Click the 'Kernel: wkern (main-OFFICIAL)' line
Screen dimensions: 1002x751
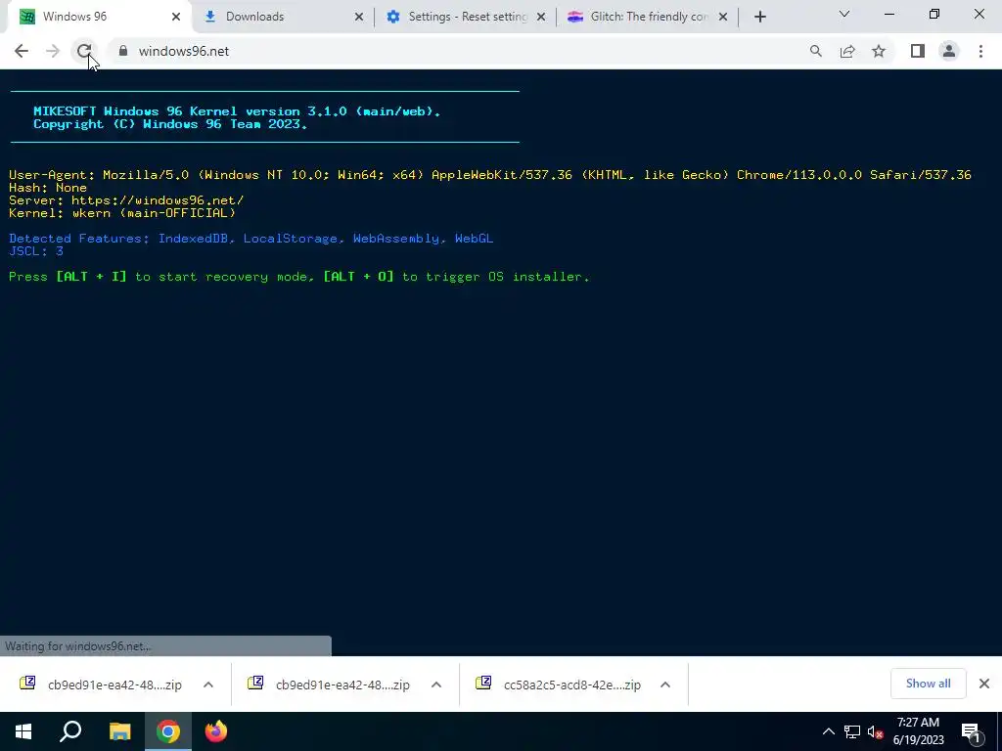[x=122, y=212]
